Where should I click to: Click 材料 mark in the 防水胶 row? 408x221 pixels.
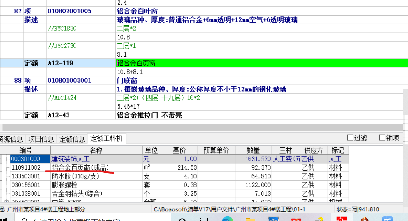click(338, 176)
